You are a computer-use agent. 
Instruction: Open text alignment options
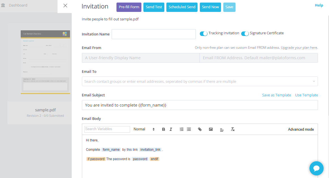click(x=222, y=130)
